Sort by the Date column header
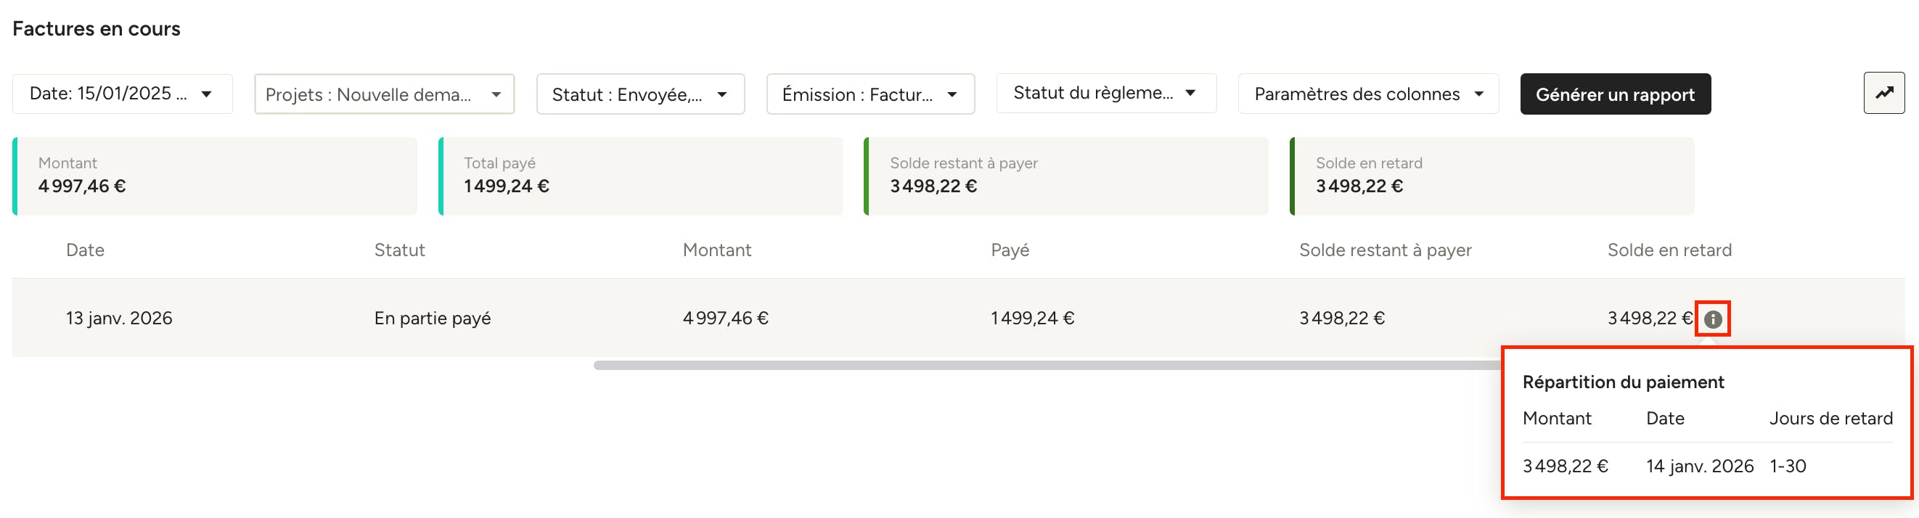Image resolution: width=1919 pixels, height=518 pixels. 85,250
